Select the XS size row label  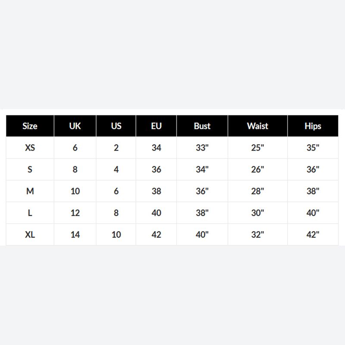point(30,148)
